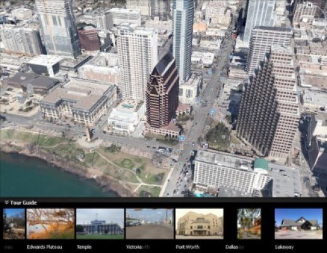The height and width of the screenshot is (253, 327).
Task: Click blue placemark icon at park-side intersection
Action: pos(181,139)
